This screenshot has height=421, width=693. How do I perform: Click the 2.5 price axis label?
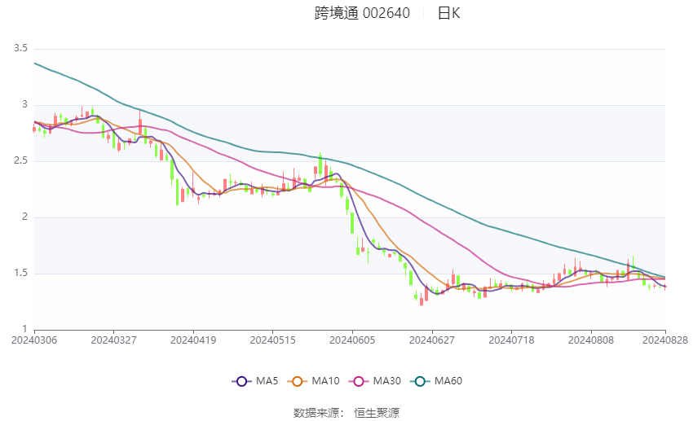click(20, 160)
